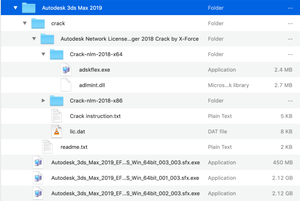This screenshot has height=201, width=300.
Task: Click the 2.12 GB size of 002_003.sfx.exe
Action: [282, 193]
